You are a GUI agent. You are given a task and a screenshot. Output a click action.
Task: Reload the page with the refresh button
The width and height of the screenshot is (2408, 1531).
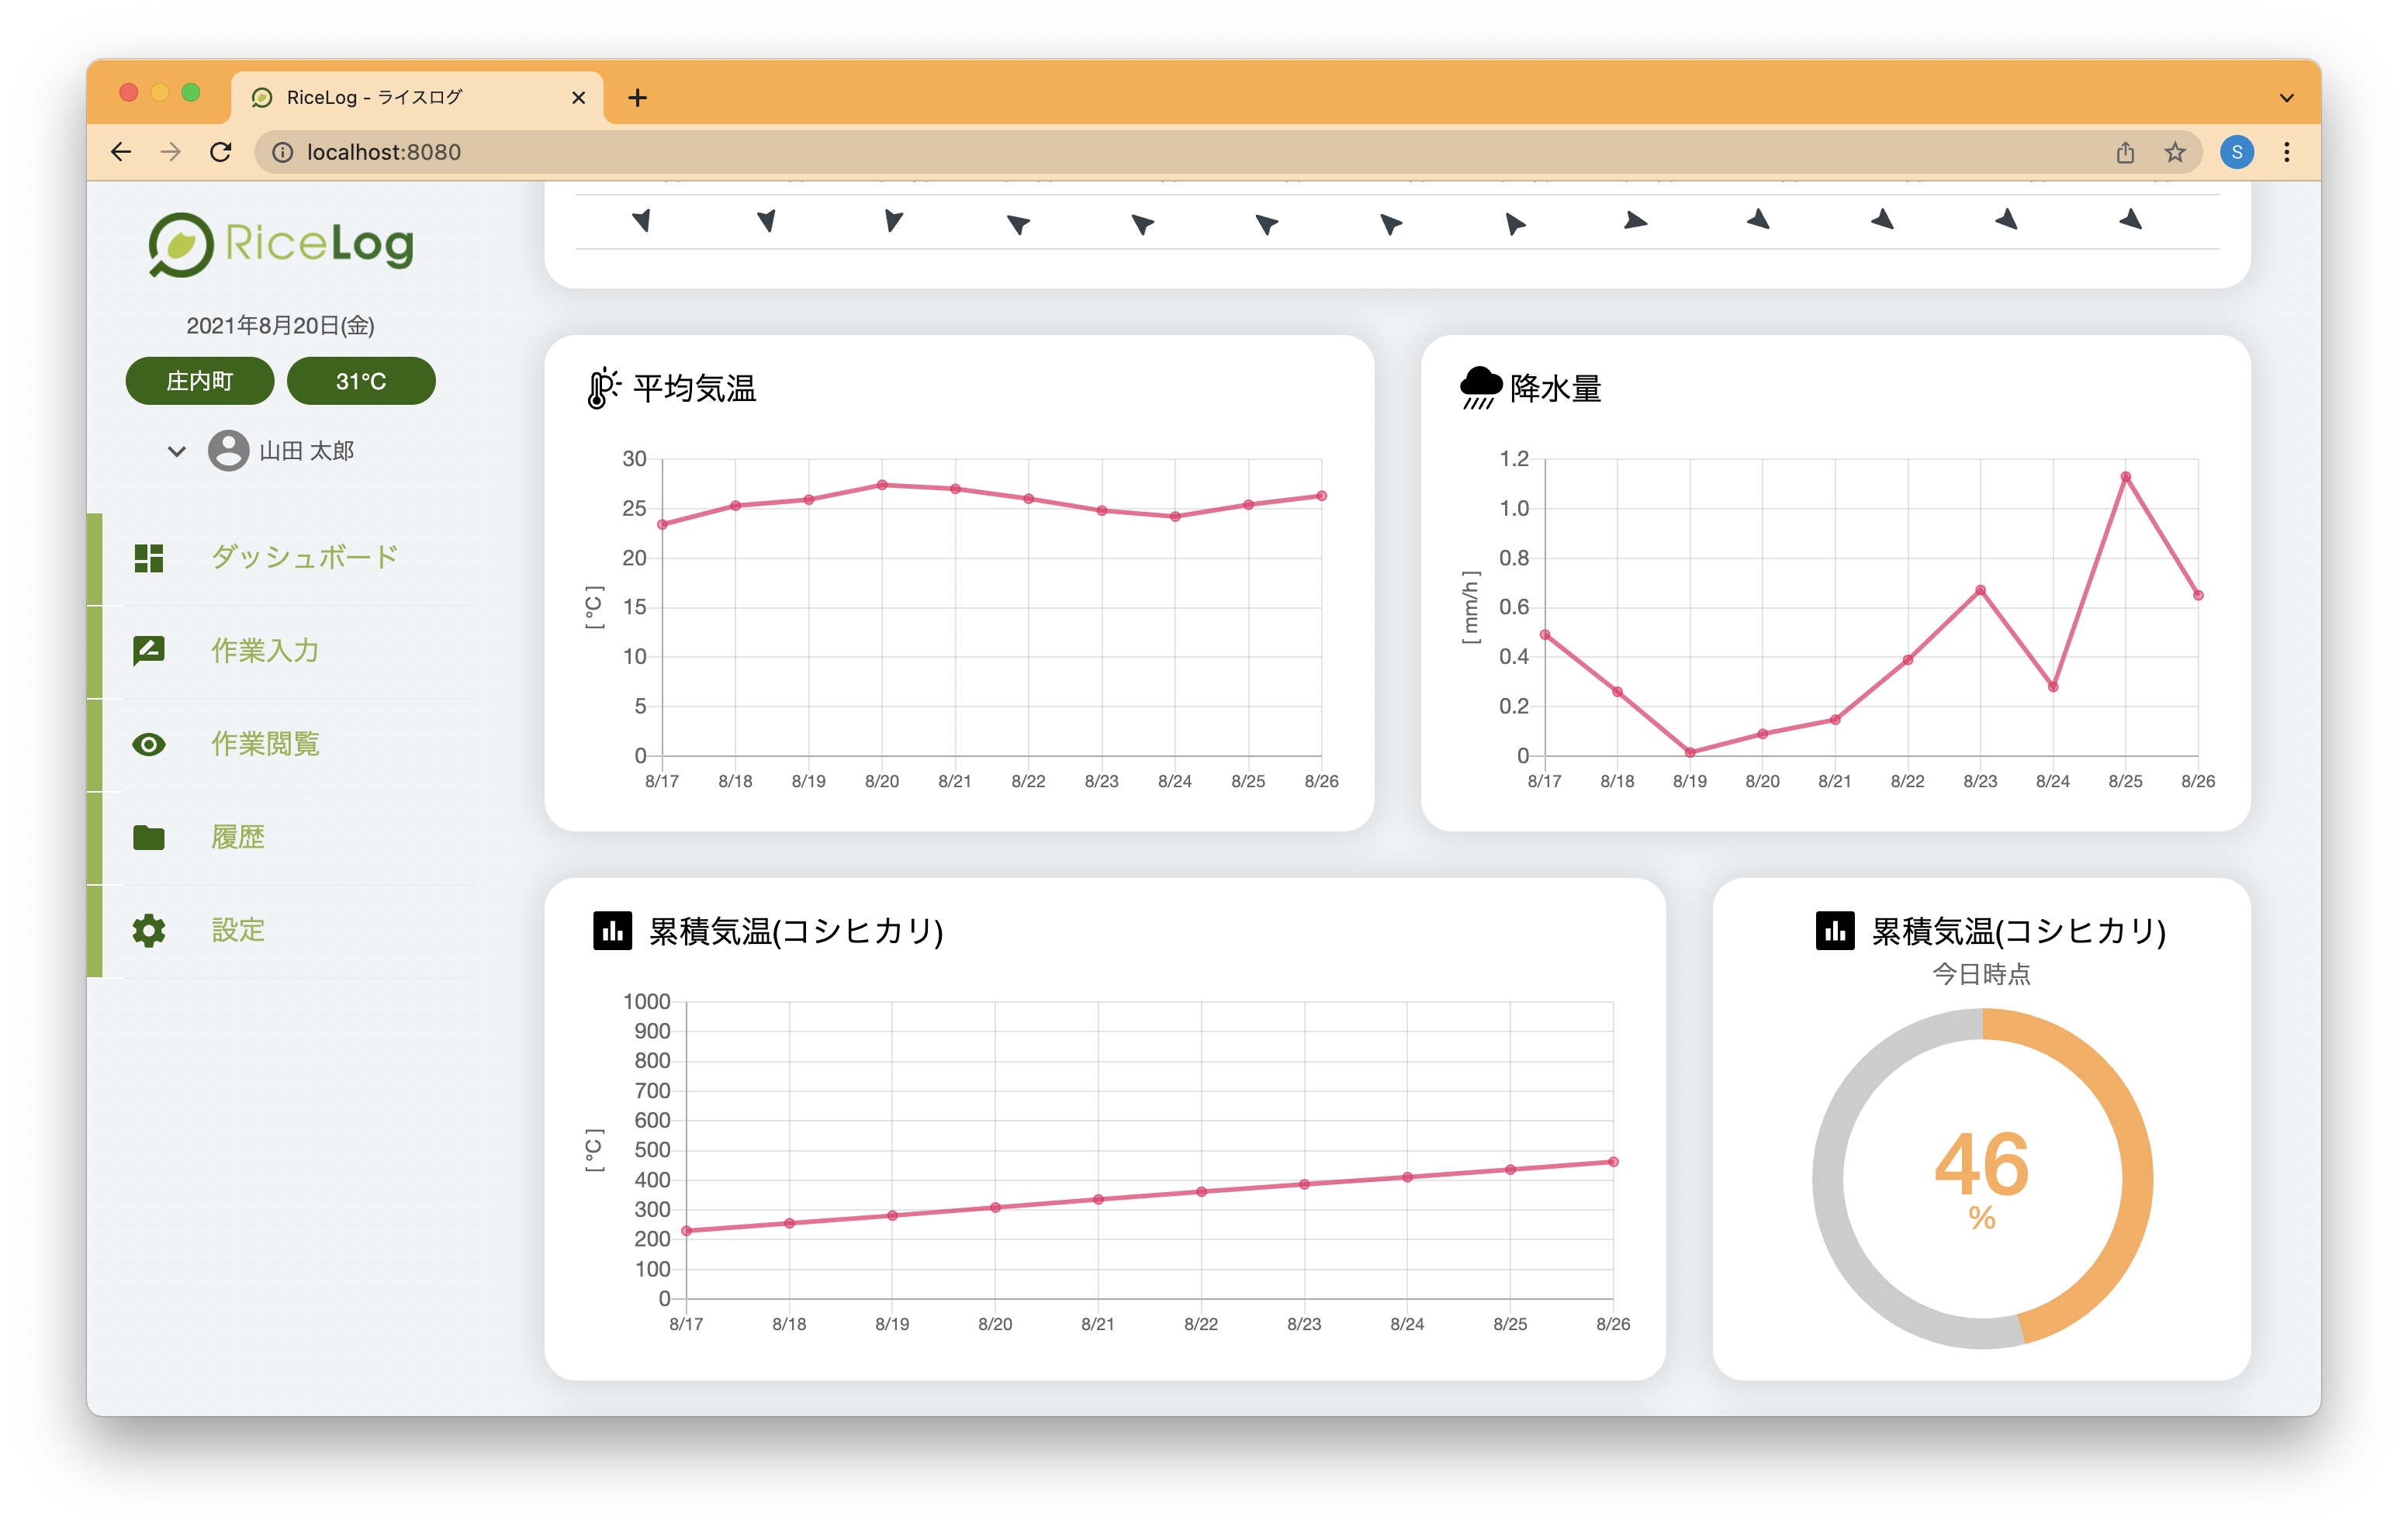(x=221, y=152)
